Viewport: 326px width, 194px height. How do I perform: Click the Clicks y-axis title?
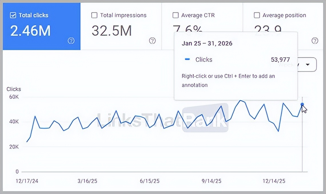point(14,89)
